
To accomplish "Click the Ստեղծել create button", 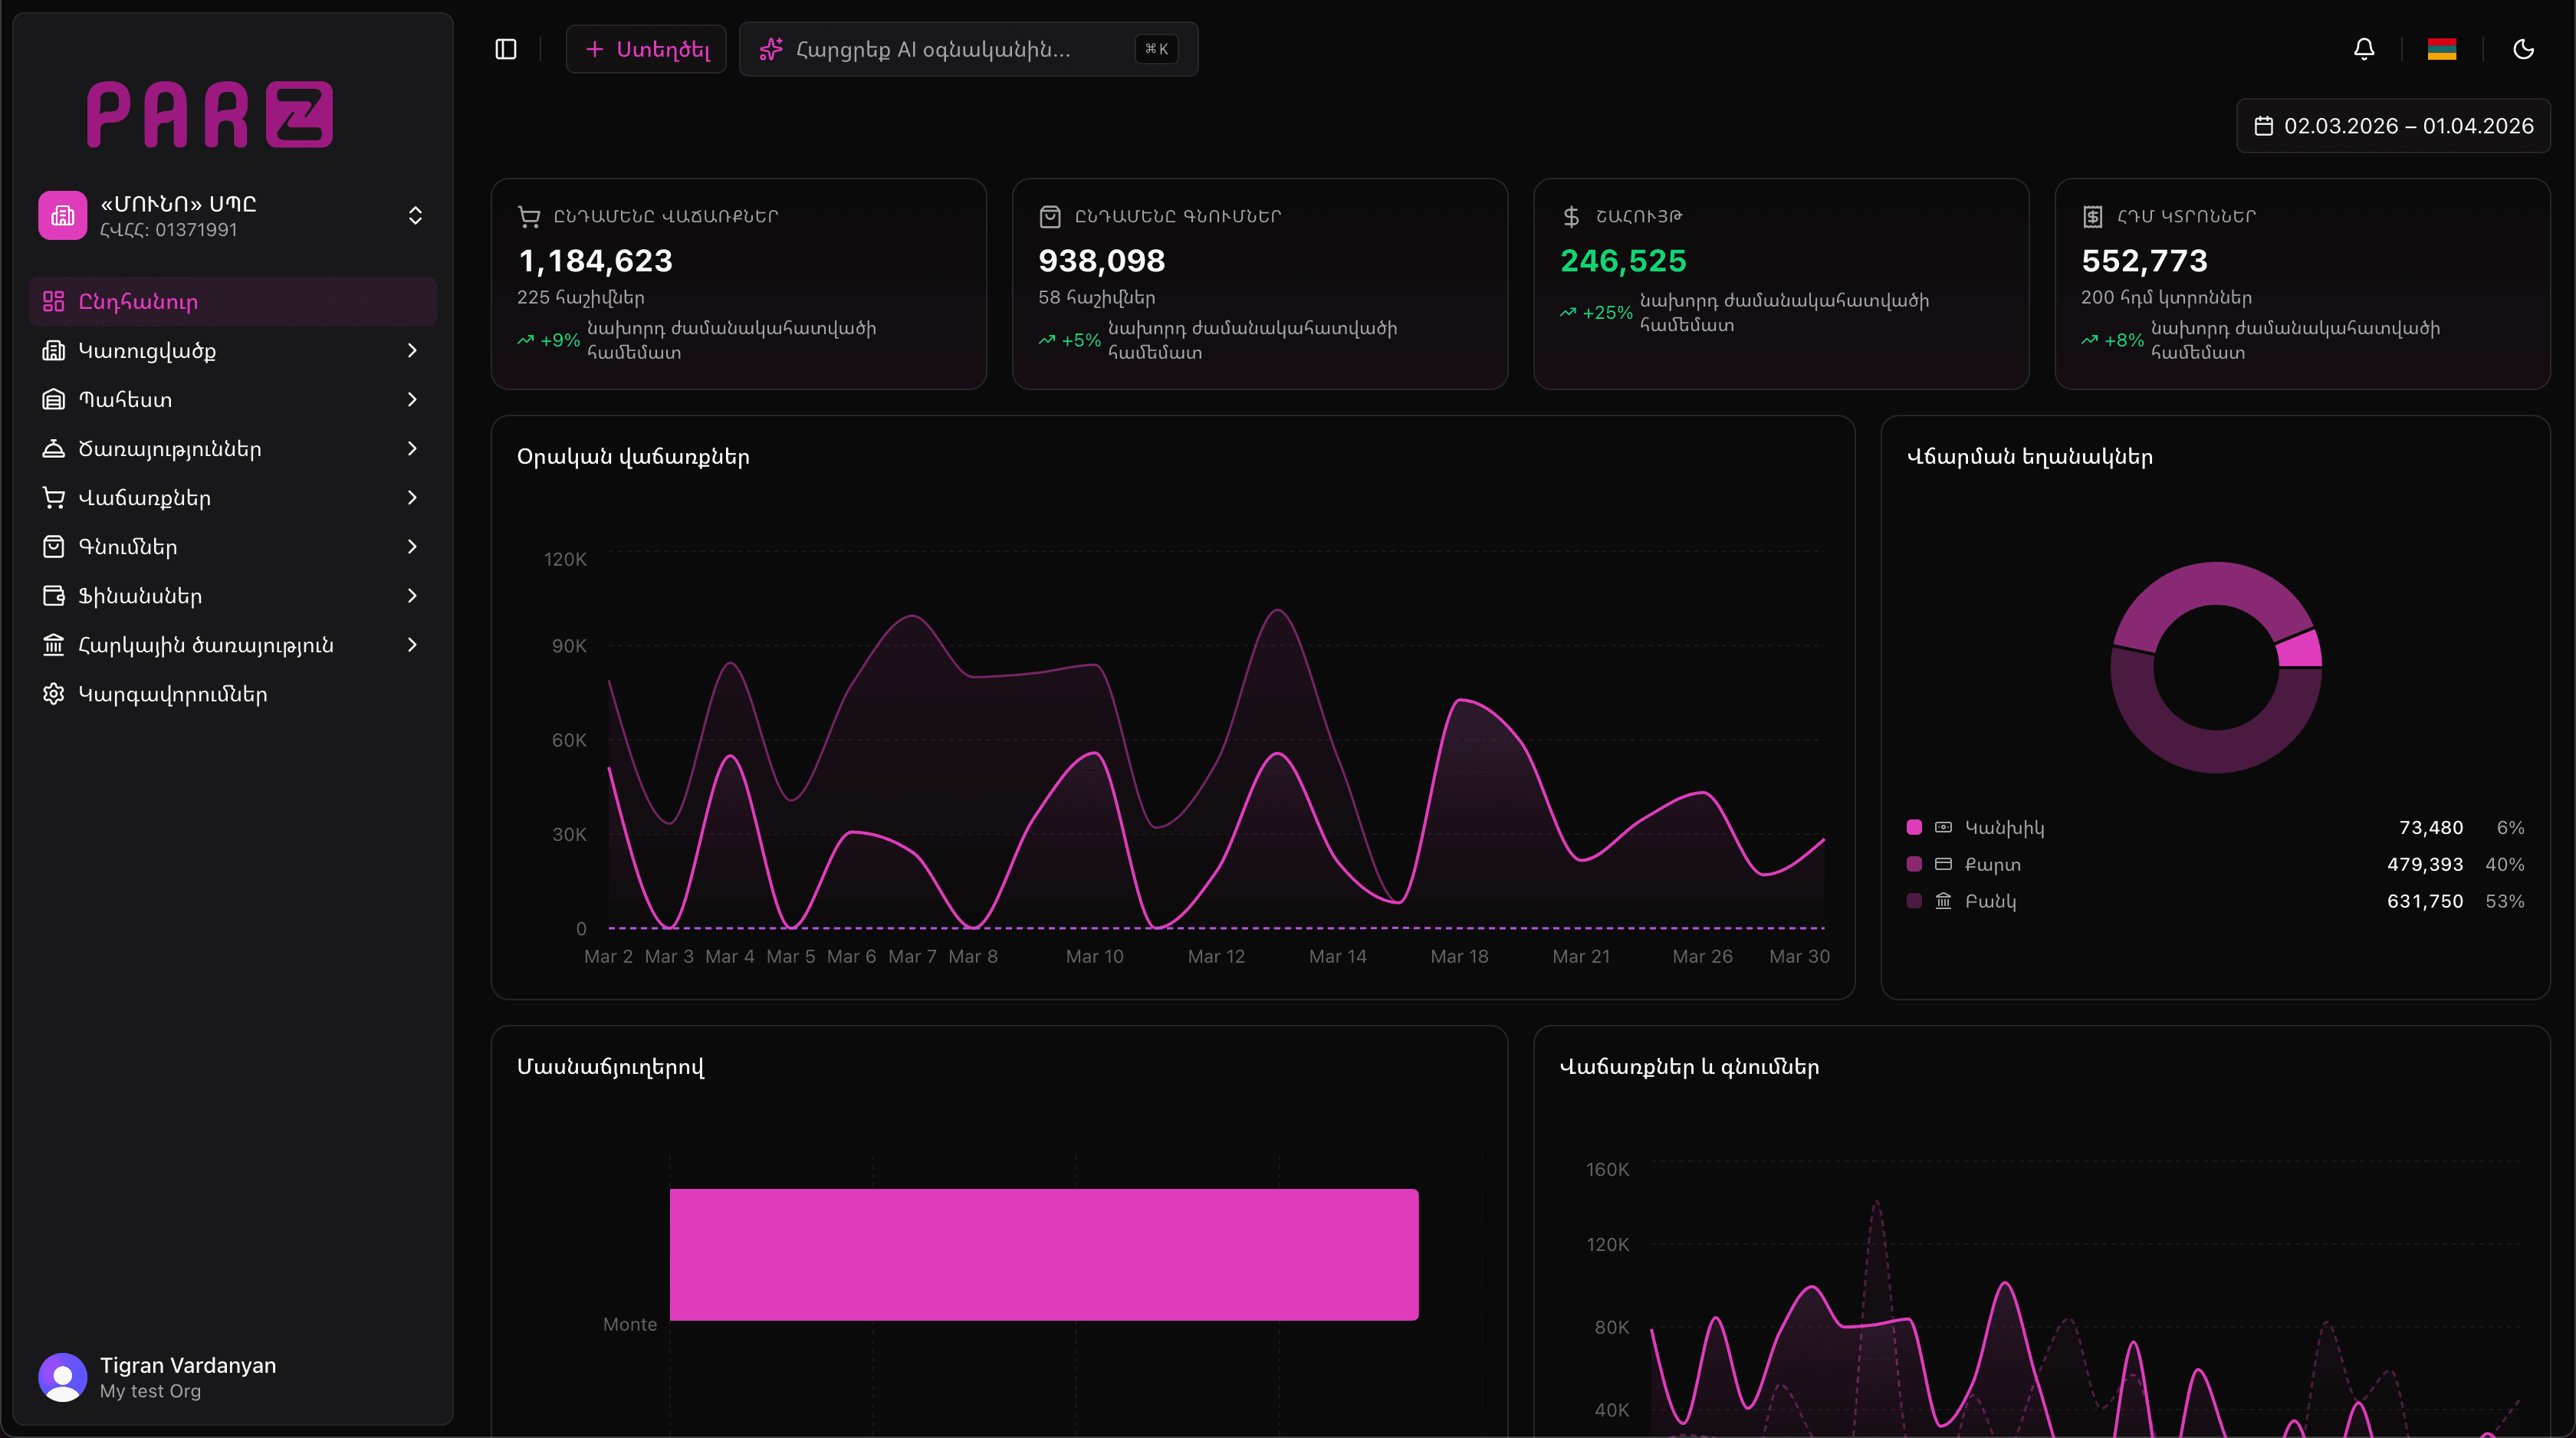I will [x=646, y=49].
